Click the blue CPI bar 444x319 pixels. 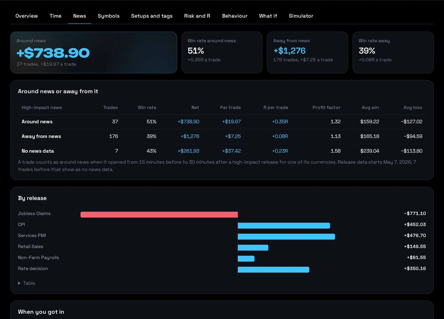[x=284, y=226]
